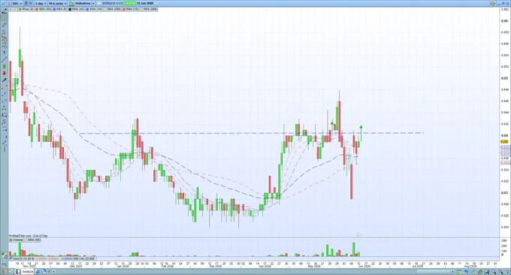Toggle the Price legend item
Screen dimensions: 511x275
[x=26, y=9]
